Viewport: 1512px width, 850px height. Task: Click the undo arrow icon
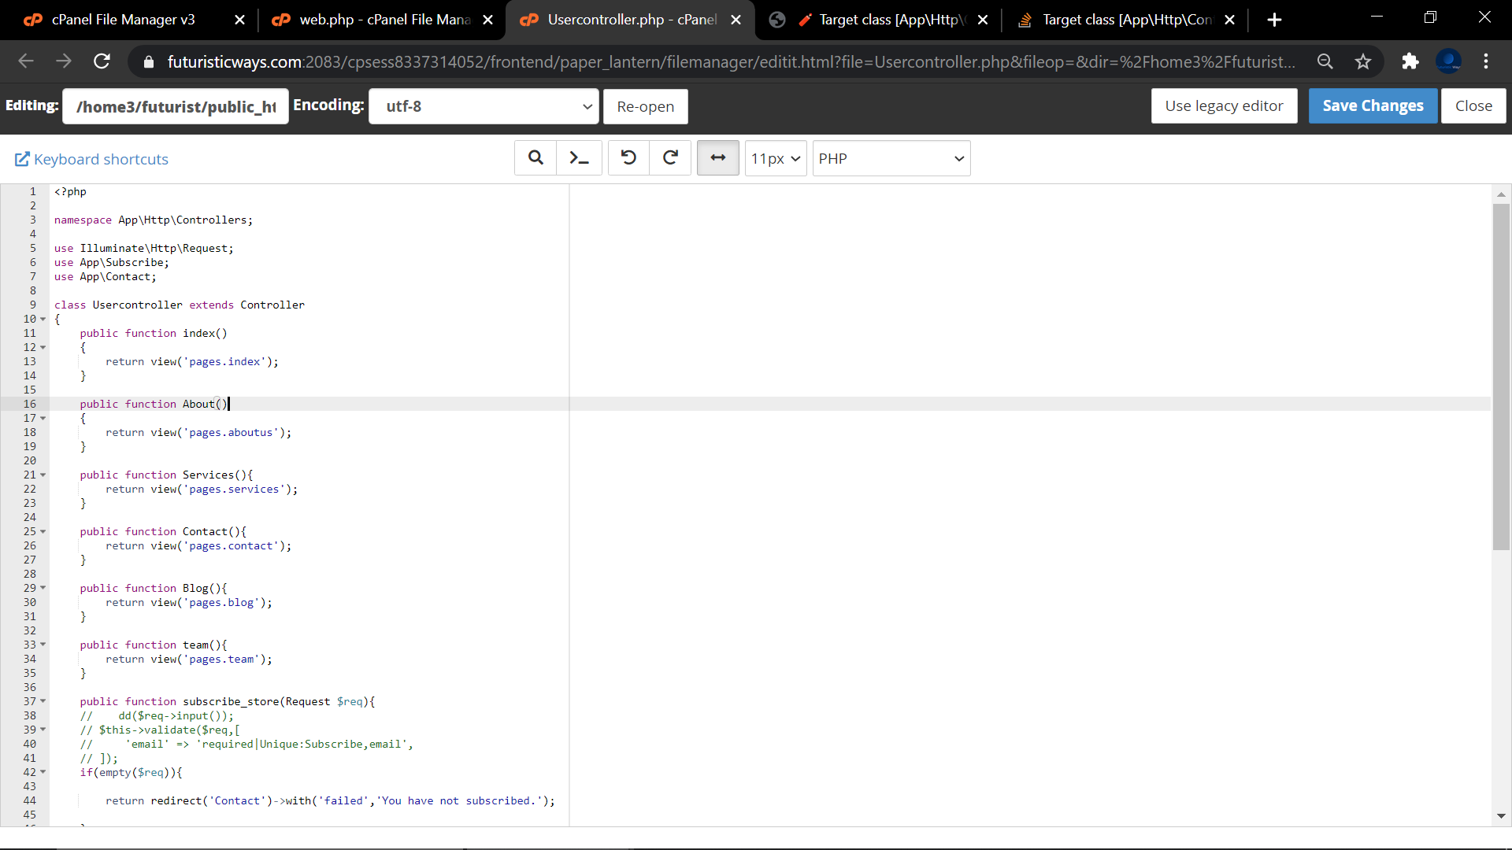pyautogui.click(x=628, y=158)
